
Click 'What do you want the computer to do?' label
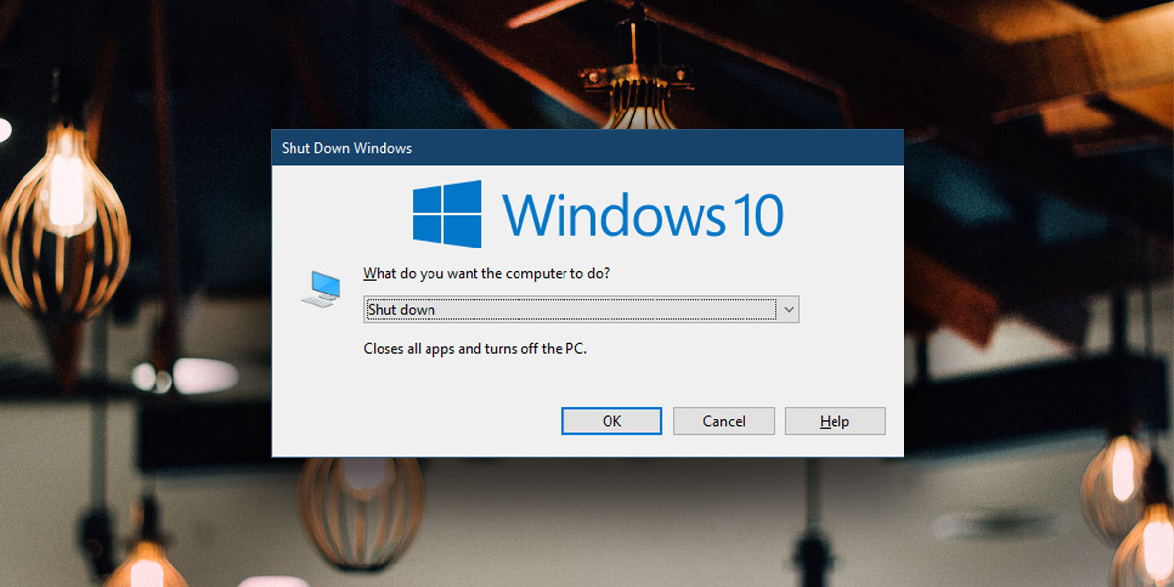point(486,273)
